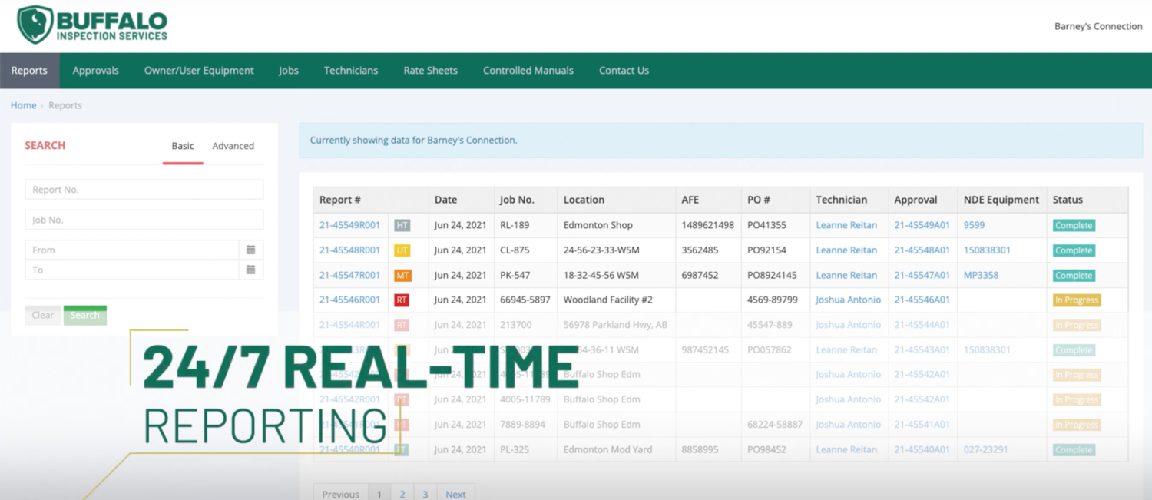Go to Owner/User Equipment page
Image resolution: width=1152 pixels, height=500 pixels.
point(199,71)
